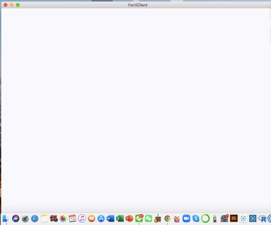
Task: Launch Microsoft Word from the Dock
Action: pos(110,219)
